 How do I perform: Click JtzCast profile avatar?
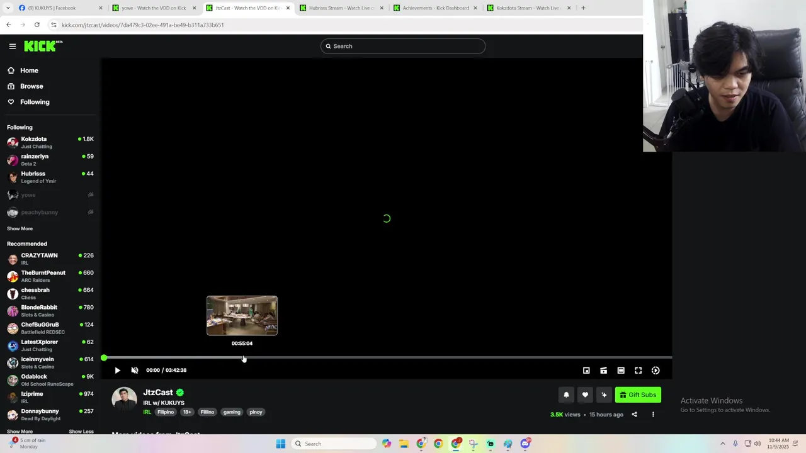click(124, 400)
